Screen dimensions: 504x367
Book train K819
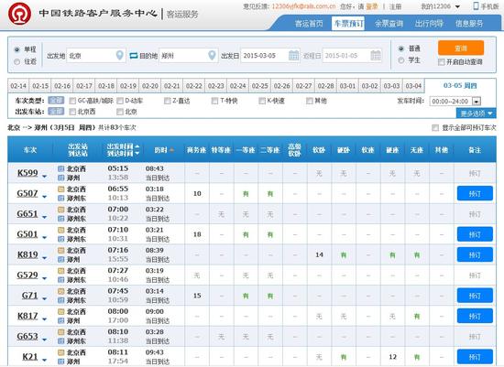point(475,255)
